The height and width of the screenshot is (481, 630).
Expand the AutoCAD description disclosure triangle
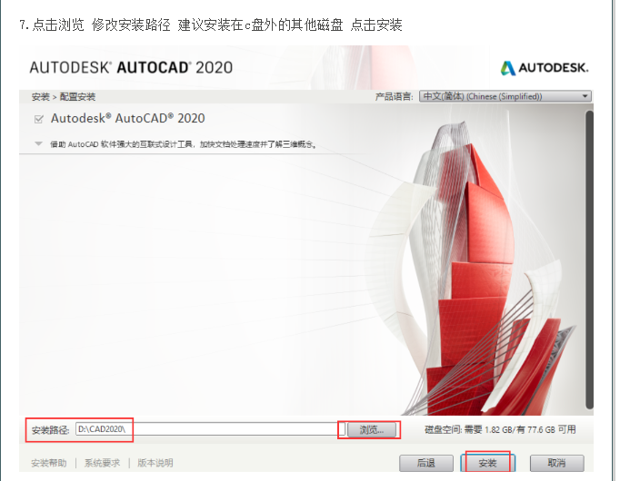(x=38, y=143)
